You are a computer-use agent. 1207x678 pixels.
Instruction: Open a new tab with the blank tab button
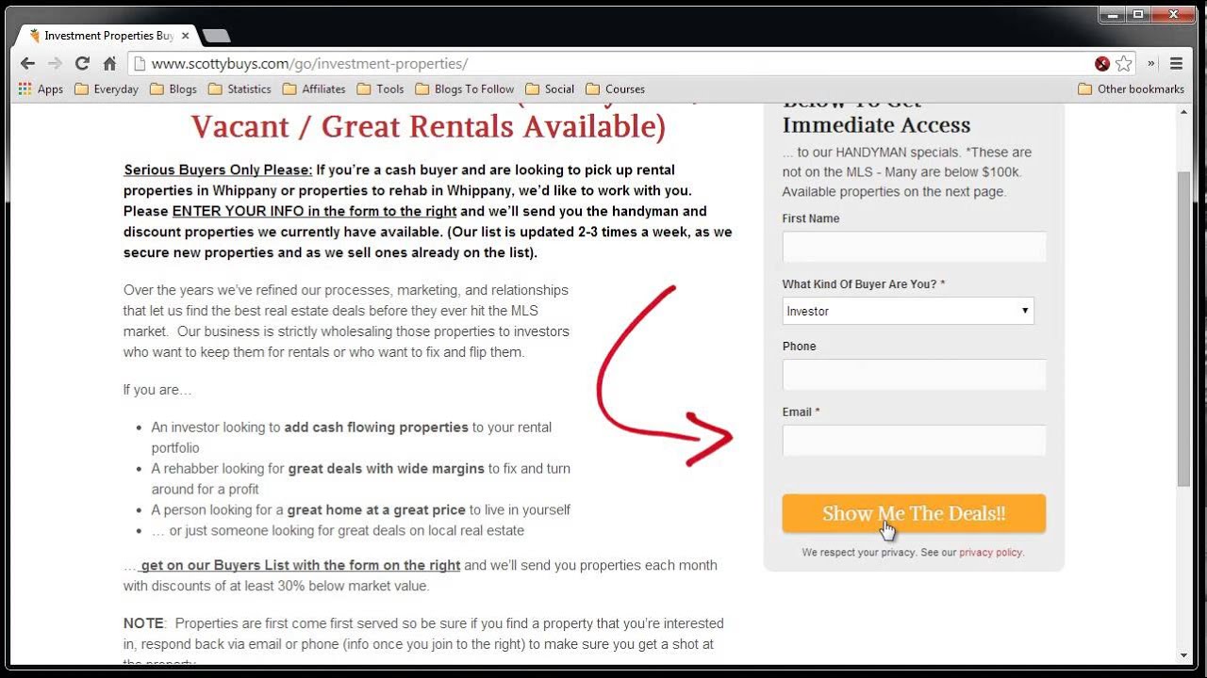(x=216, y=36)
